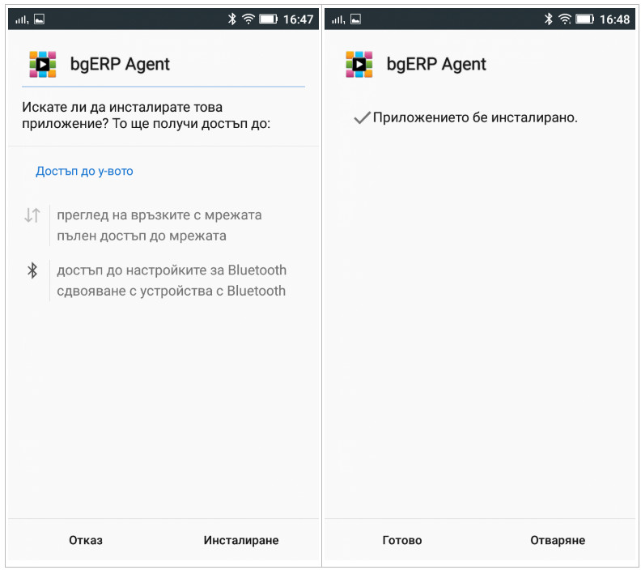
Task: Tap Wi-Fi icon in left status bar
Action: [x=248, y=19]
